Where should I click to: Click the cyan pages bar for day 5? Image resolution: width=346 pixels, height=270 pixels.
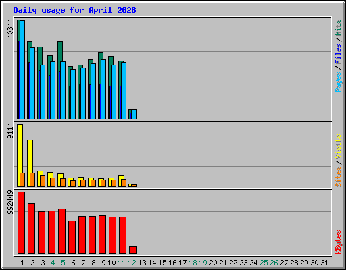click(x=63, y=90)
